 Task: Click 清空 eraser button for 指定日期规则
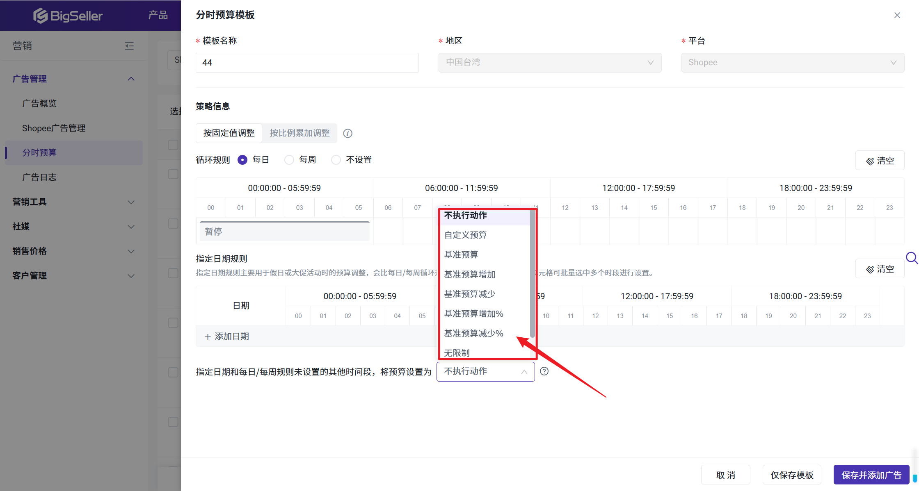[x=880, y=269]
